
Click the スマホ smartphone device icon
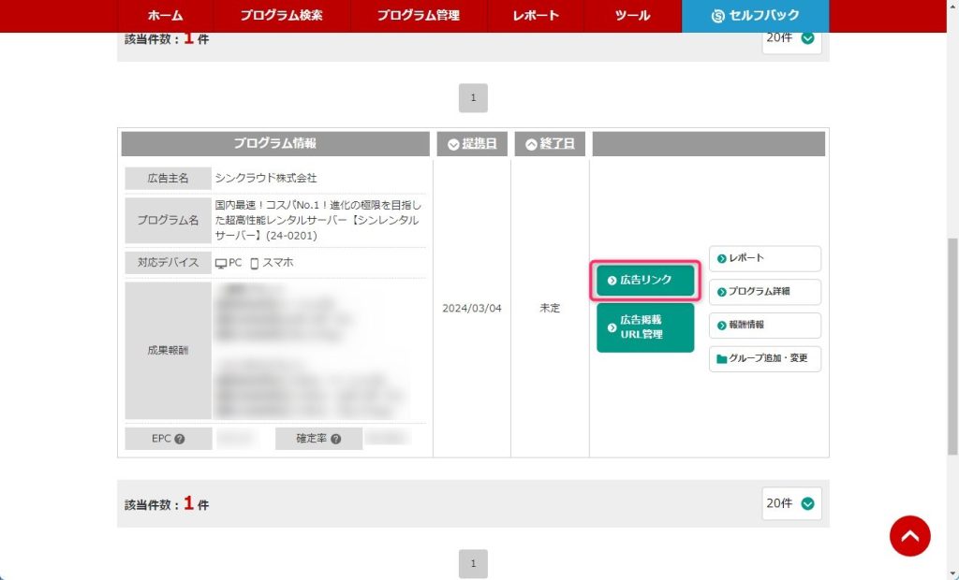[x=254, y=264]
